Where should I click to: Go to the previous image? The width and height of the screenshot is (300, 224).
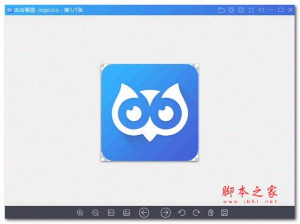coord(144,213)
